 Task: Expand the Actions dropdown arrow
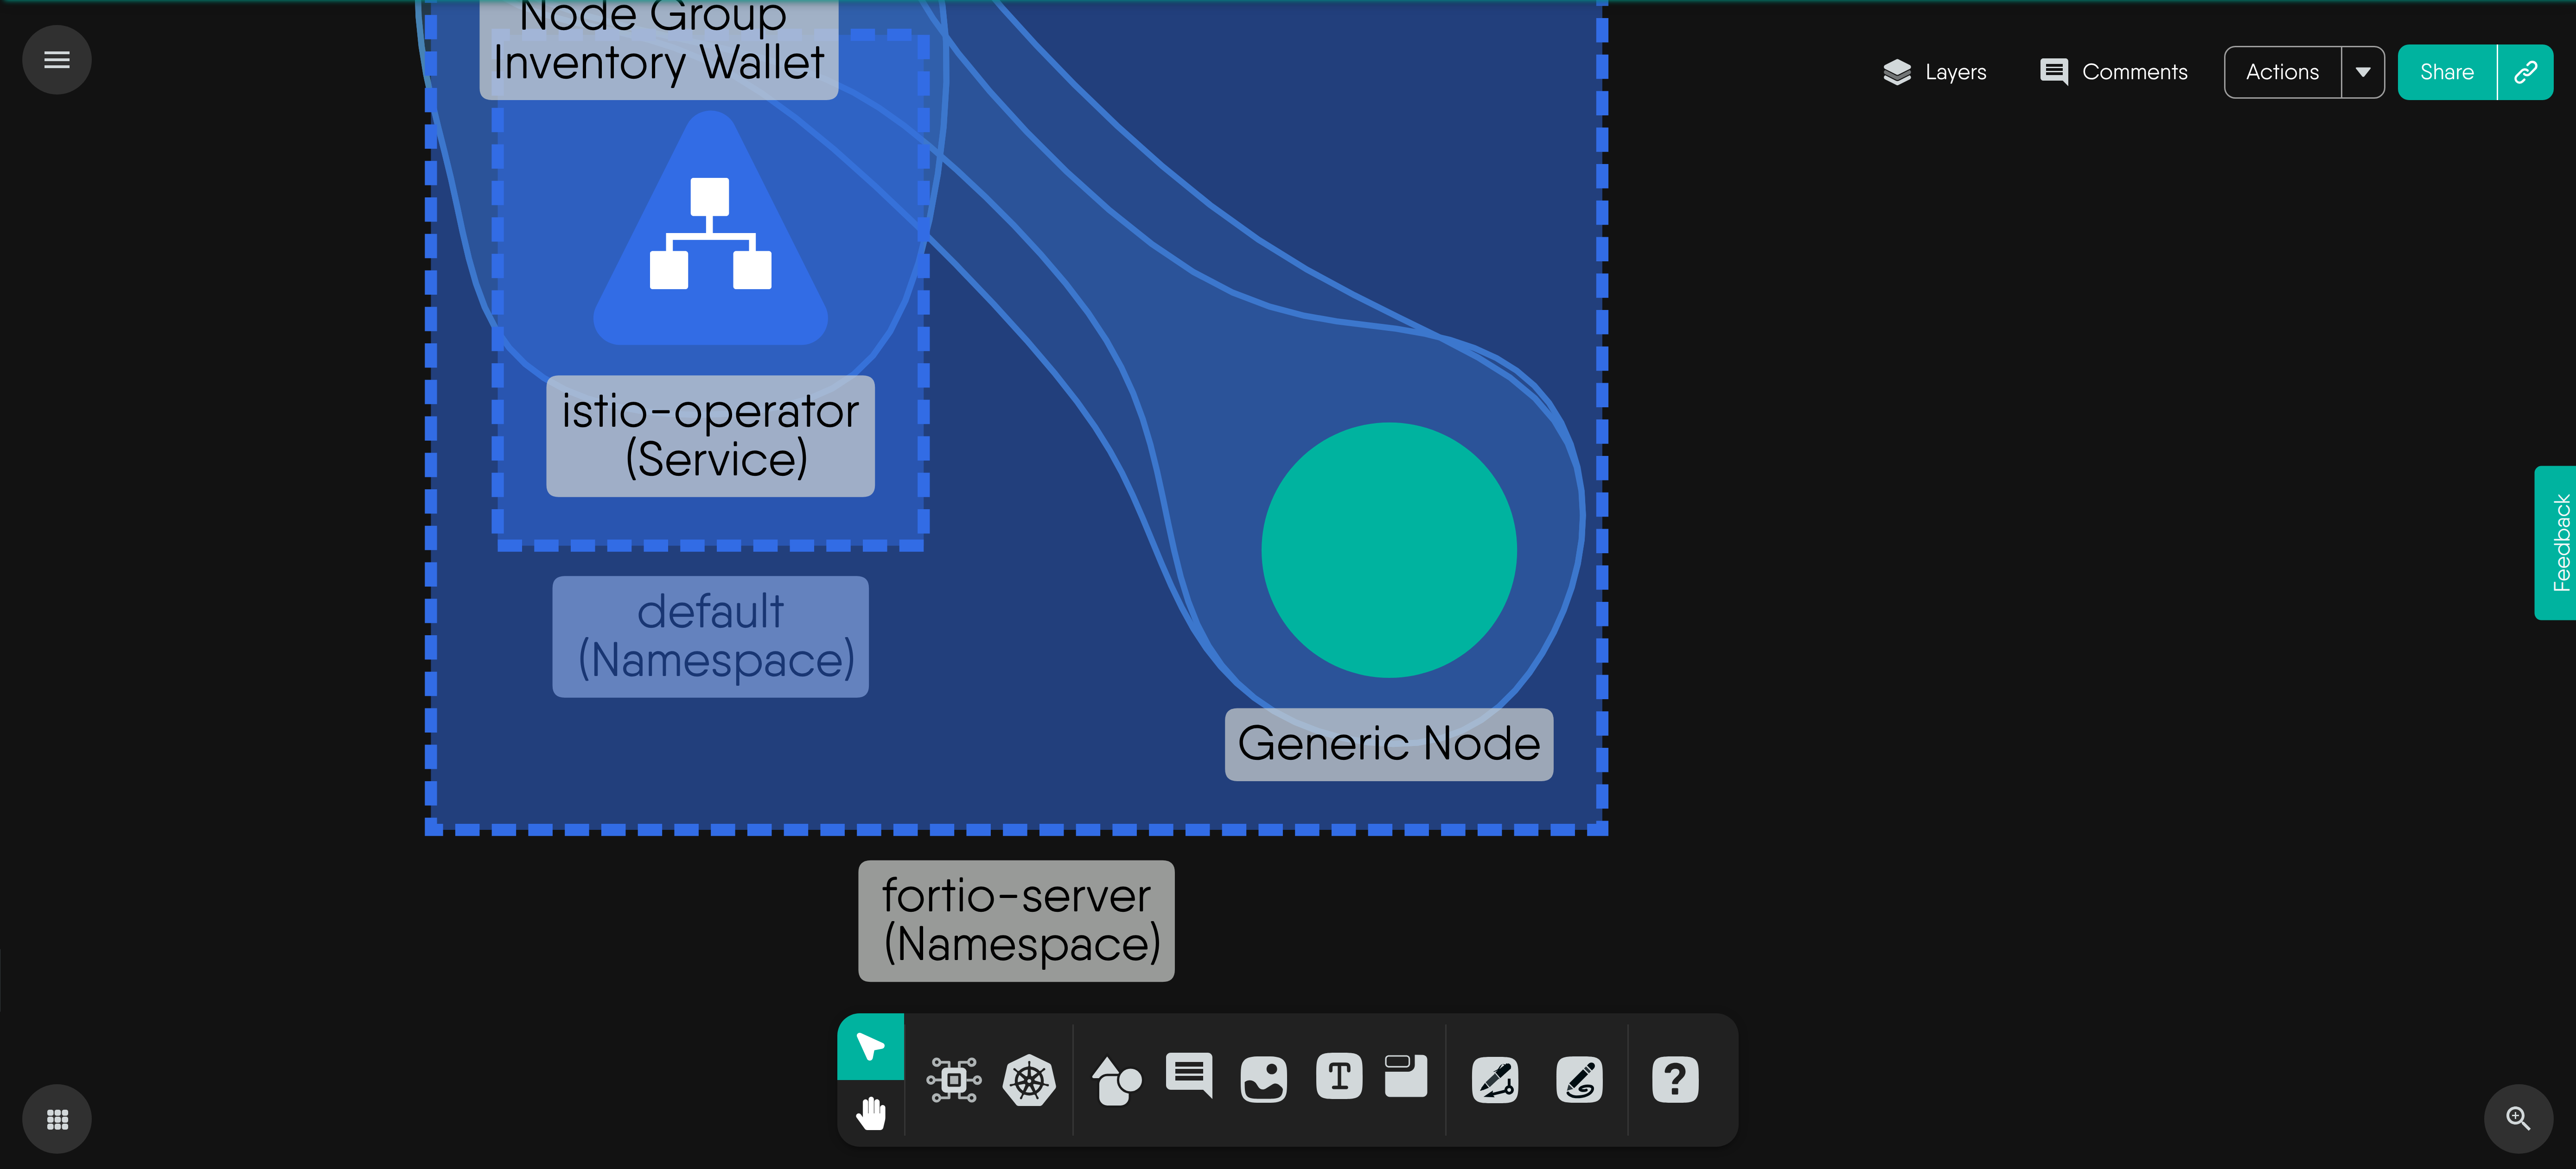pos(2363,72)
